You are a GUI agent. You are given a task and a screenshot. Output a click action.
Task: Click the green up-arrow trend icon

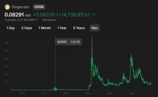point(94,15)
